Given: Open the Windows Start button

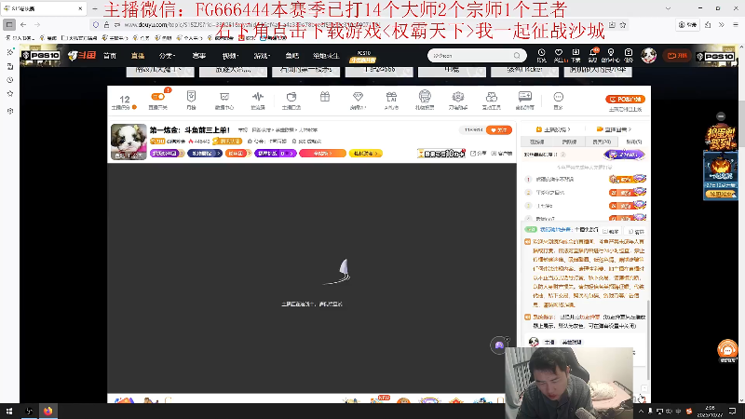Looking at the screenshot, I should 9,411.
